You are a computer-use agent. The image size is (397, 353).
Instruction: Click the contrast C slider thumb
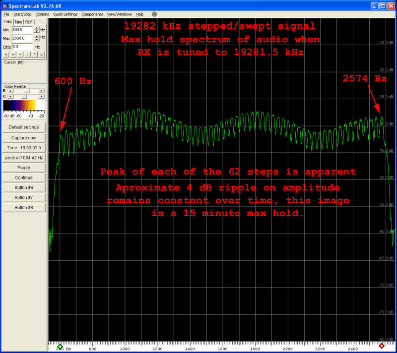coord(24,97)
